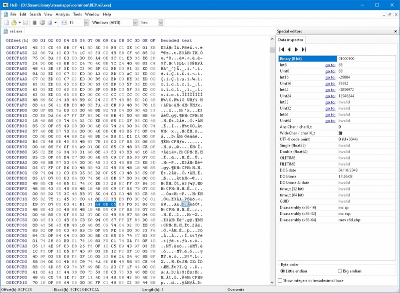Viewport: 400px width, 293px height.
Task: Click the go to link for UInt8
Action: (x=330, y=71)
